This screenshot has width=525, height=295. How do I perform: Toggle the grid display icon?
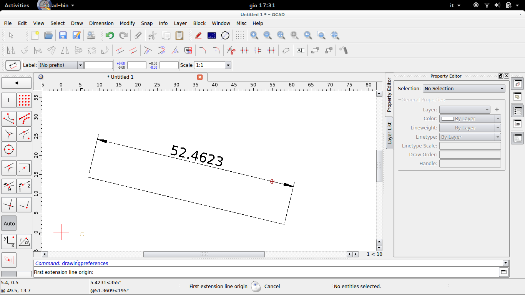(x=240, y=35)
